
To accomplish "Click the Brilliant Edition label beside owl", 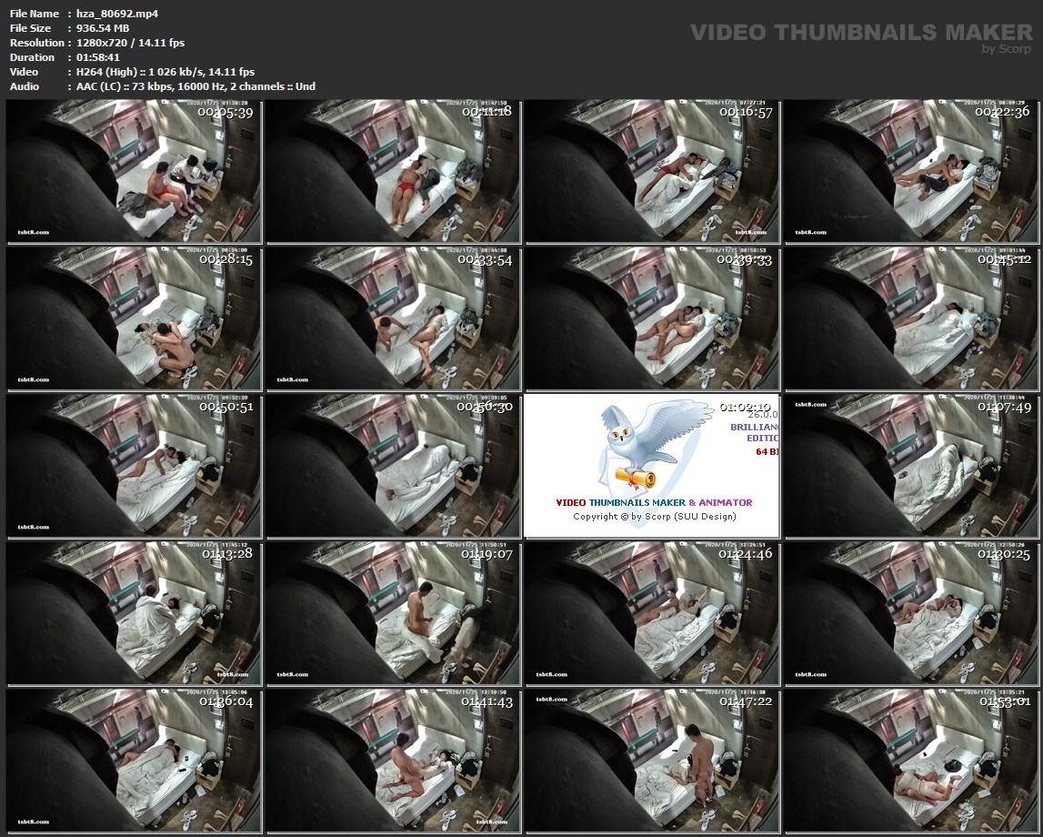I will [x=754, y=432].
